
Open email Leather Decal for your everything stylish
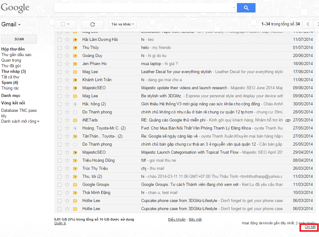(185, 72)
